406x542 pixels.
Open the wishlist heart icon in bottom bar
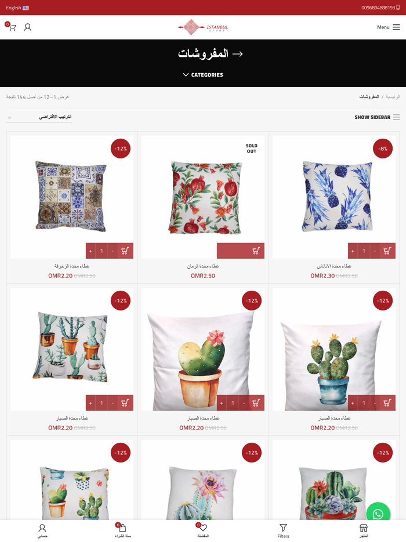pyautogui.click(x=202, y=530)
